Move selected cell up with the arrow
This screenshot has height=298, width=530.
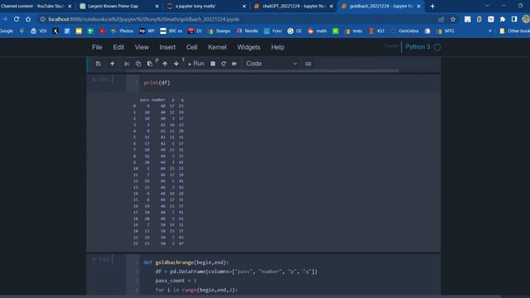pyautogui.click(x=165, y=64)
